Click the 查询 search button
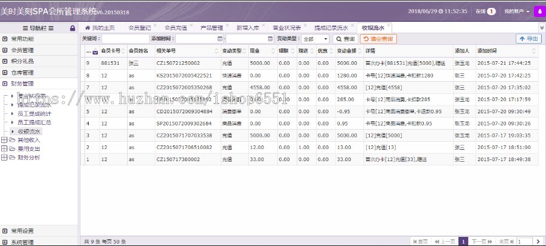Viewport: 546px width, 246px height. tap(345, 39)
